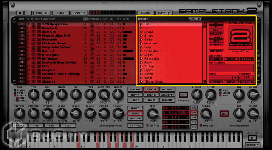
Task: Click the Master VOLUME knob
Action: click(x=253, y=113)
